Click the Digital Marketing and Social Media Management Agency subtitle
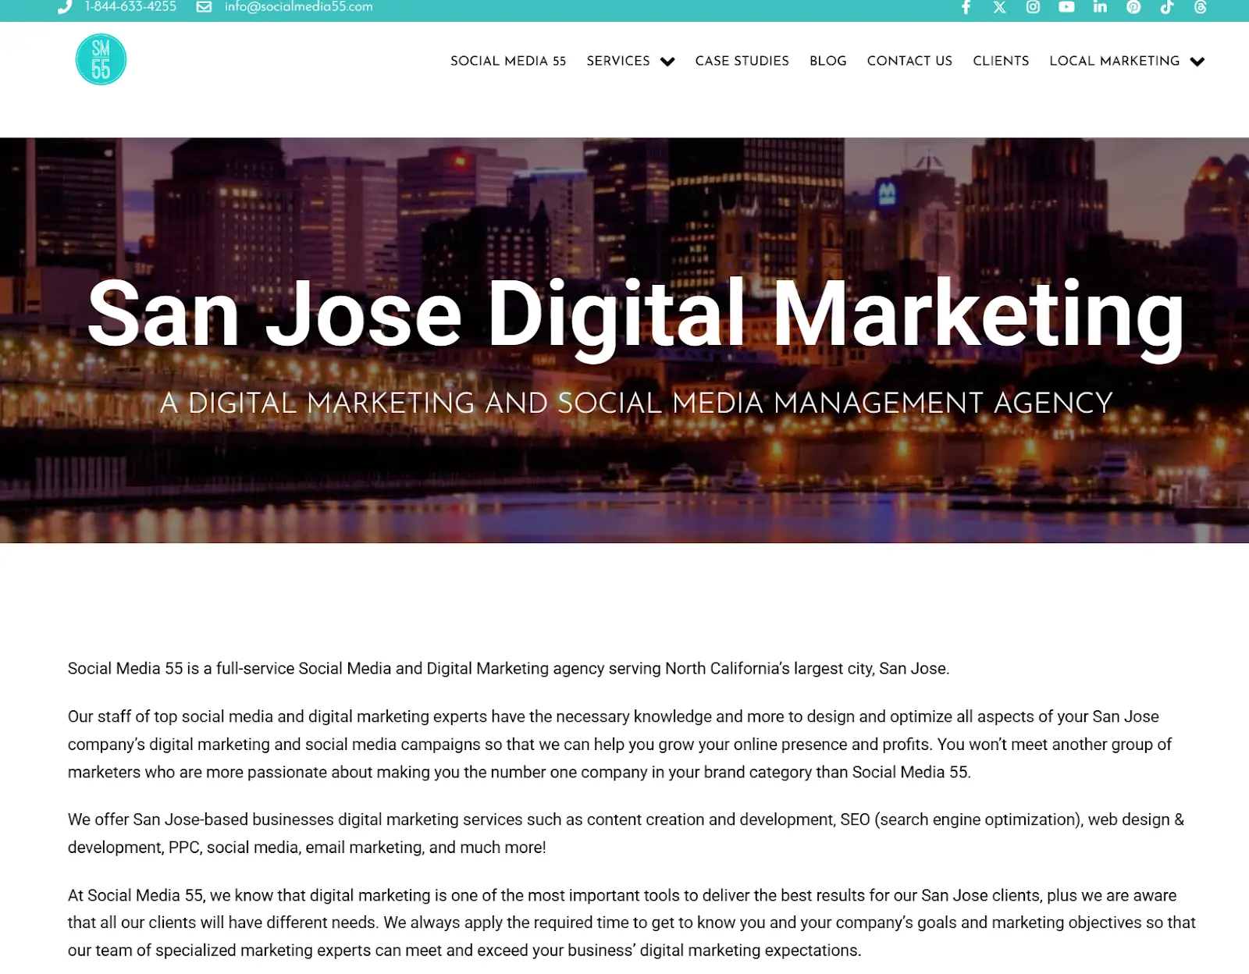 [636, 403]
